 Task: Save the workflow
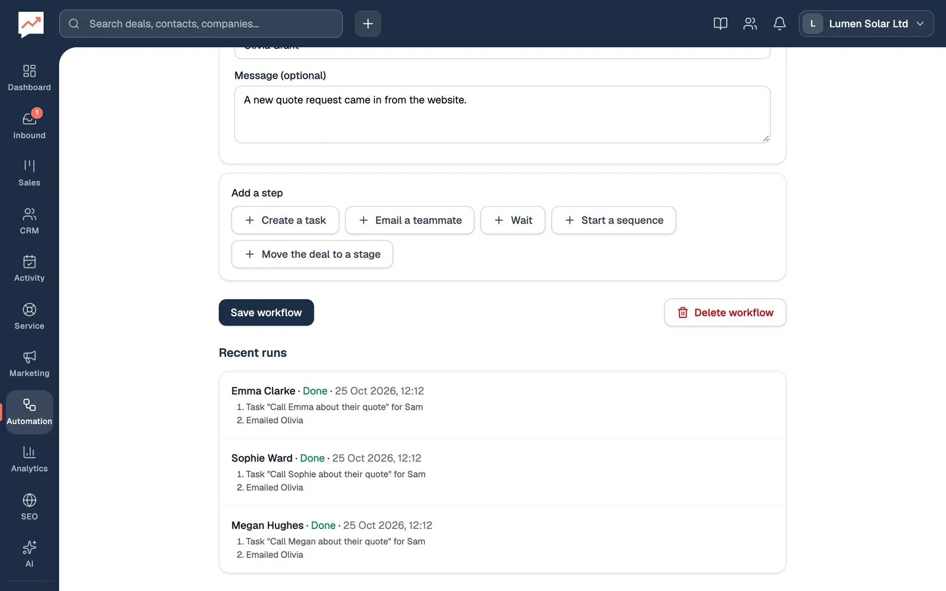tap(266, 313)
